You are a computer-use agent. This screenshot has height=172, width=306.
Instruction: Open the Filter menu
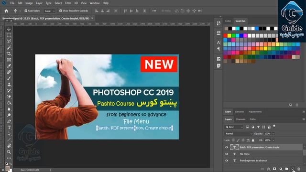[x=68, y=3]
